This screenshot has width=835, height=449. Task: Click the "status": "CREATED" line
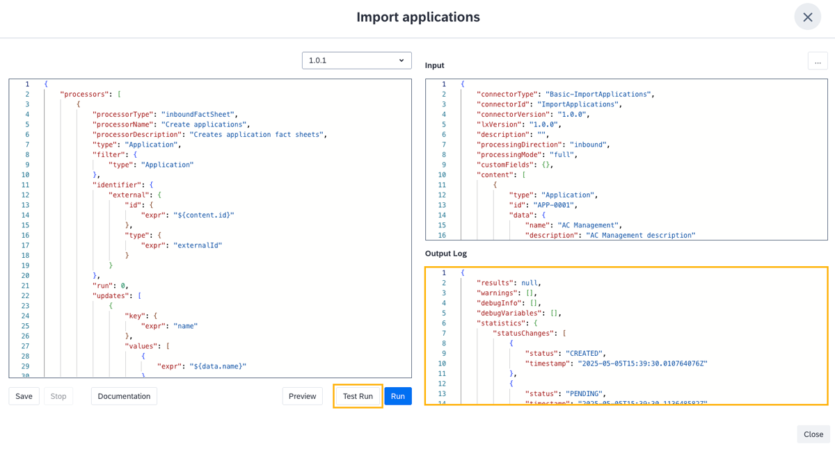tap(566, 353)
